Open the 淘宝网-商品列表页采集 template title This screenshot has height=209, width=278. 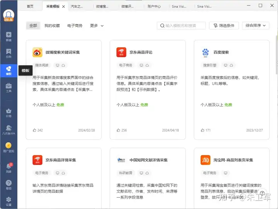[x=233, y=160]
